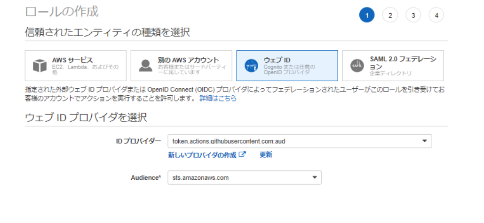Screen dimensions: 484x223
Task: Go to step 4 indicator
Action: [436, 15]
